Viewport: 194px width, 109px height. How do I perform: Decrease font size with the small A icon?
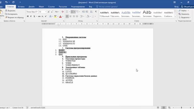[52, 12]
